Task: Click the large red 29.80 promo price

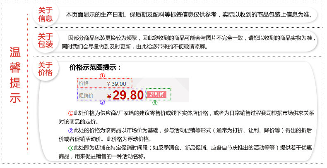Action: click(128, 95)
